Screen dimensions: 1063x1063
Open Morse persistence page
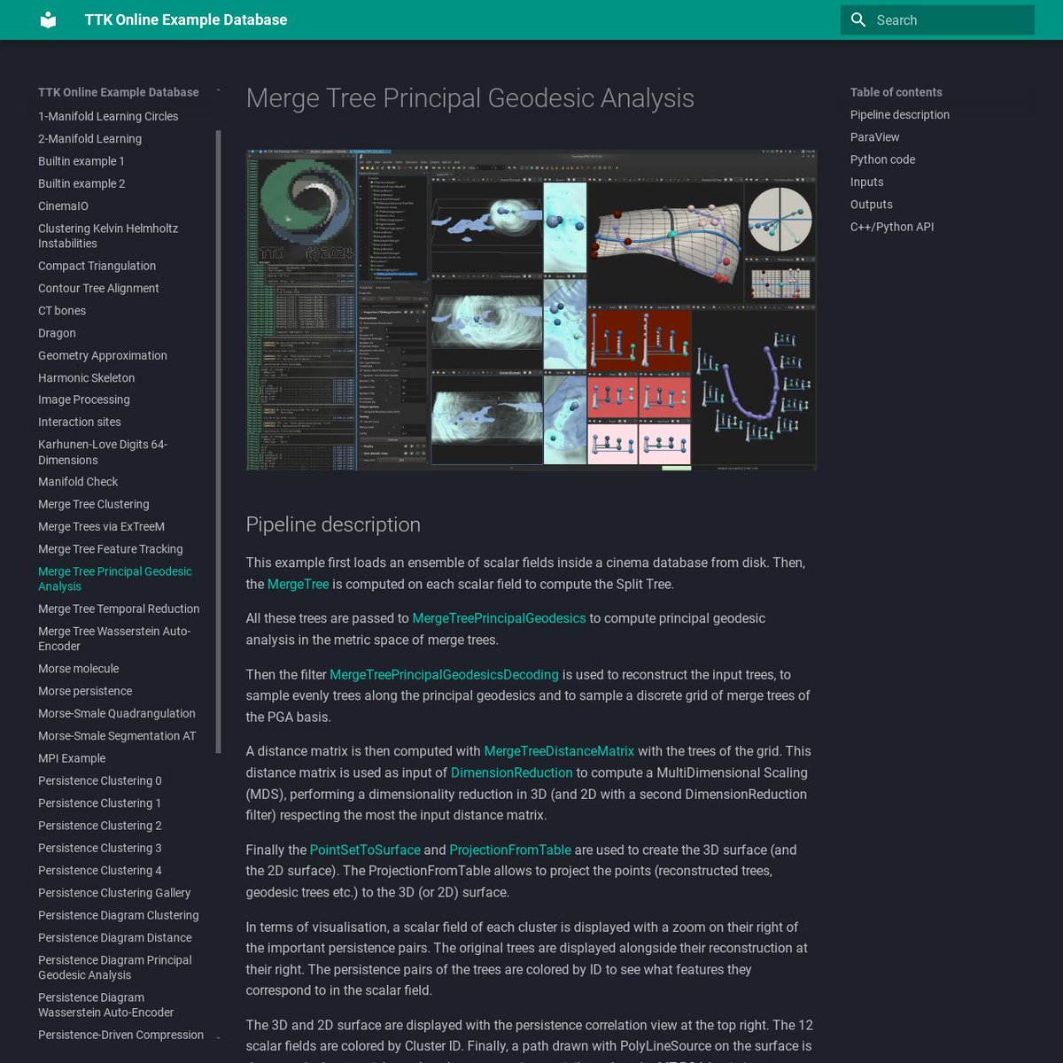[x=85, y=691]
